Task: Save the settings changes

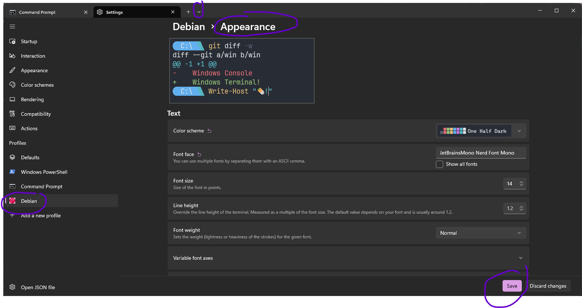Action: [512, 286]
